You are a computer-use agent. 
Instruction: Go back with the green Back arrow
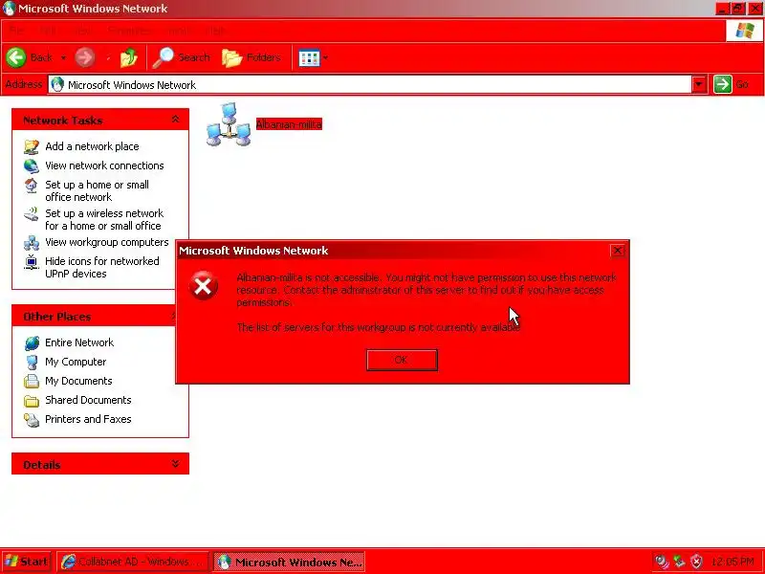[x=16, y=57]
